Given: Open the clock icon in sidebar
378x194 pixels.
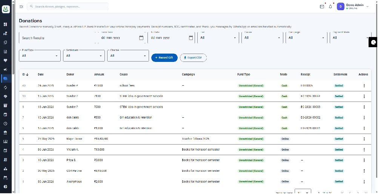Looking at the screenshot, I should (x=6, y=123).
